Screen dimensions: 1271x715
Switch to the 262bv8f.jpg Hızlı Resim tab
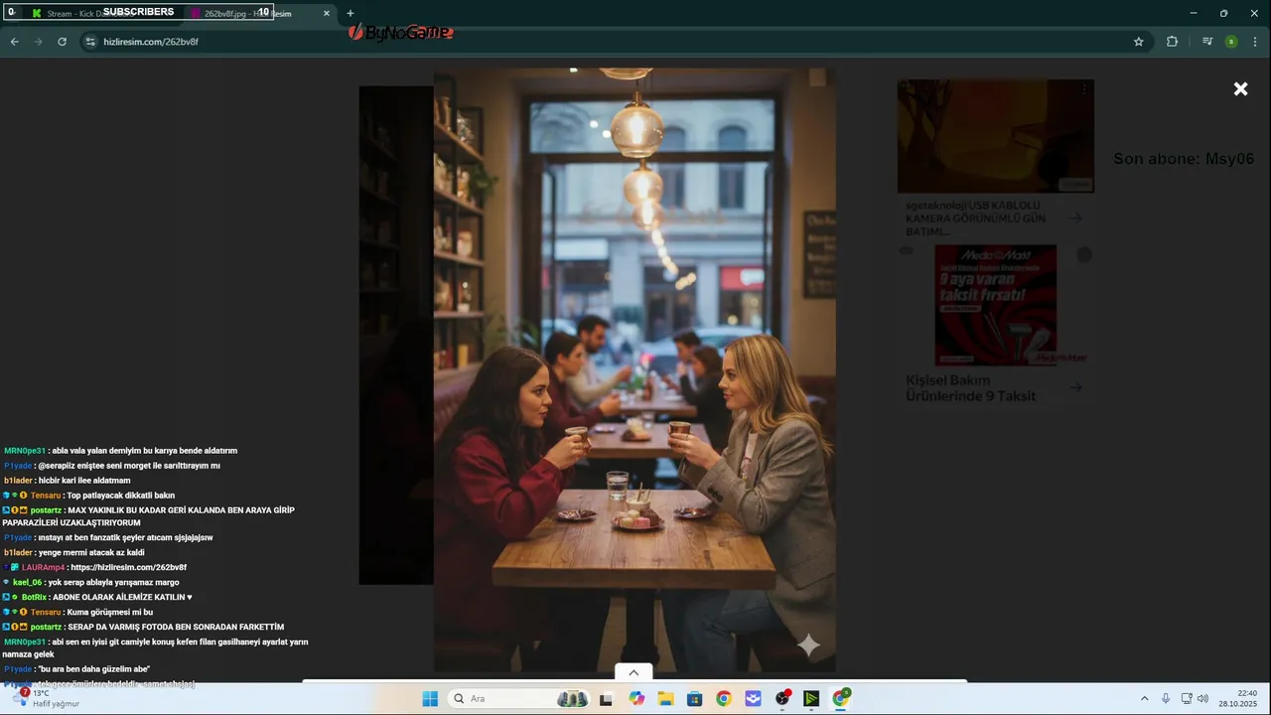click(x=248, y=13)
